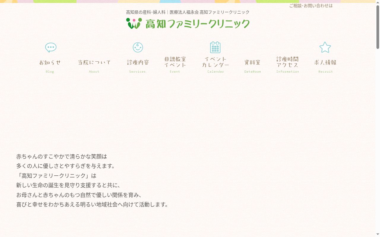Open the 求人情報 Recruit menu label
The height and width of the screenshot is (237, 380).
click(325, 63)
